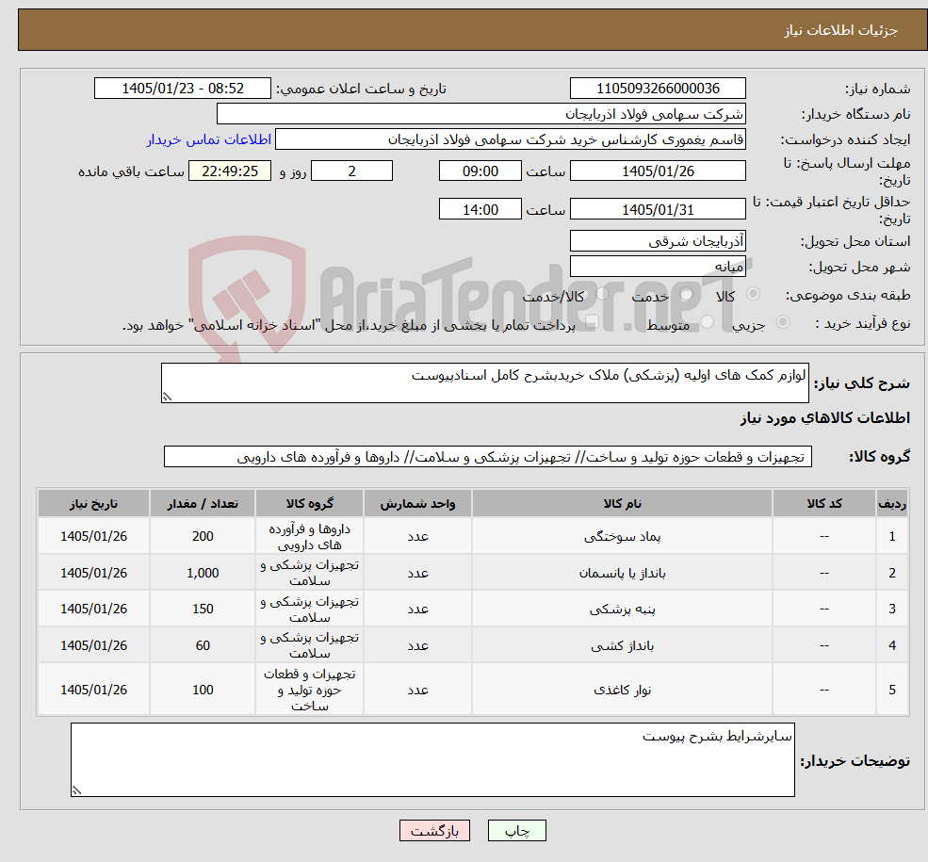Screen dimensions: 928x862
Task: Click the payment note about اسناد خزانه اسلامی
Action: (349, 325)
